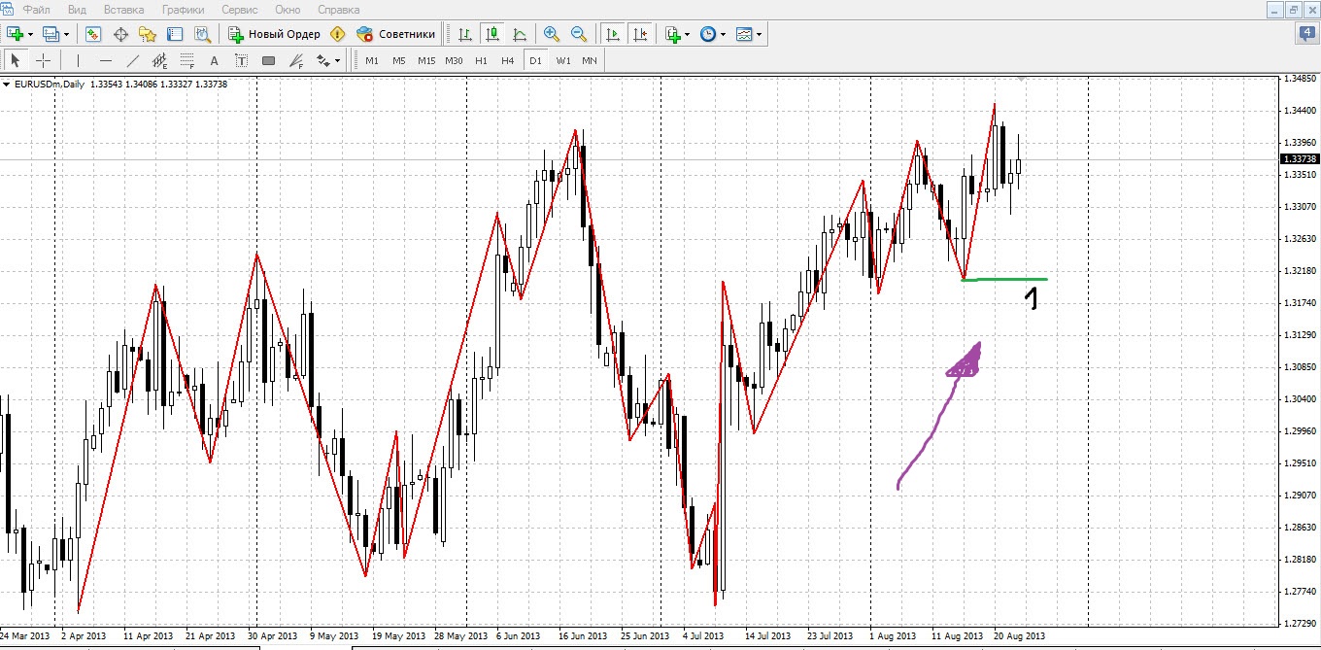Image resolution: width=1321 pixels, height=650 pixels.
Task: Open the periods clock icon
Action: point(708,34)
